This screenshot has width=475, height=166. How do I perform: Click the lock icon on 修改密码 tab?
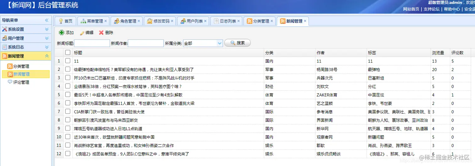pos(150,21)
